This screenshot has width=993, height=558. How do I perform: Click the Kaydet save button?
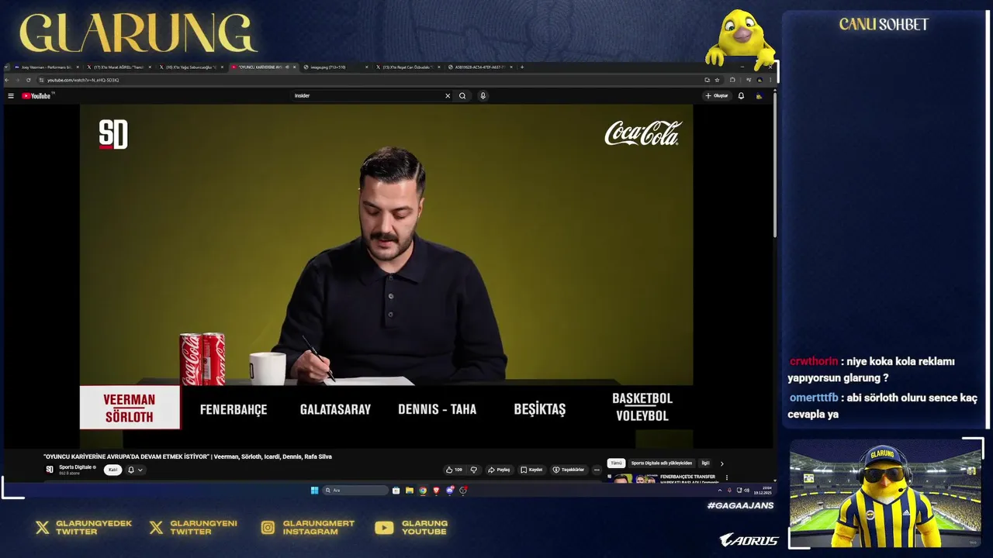click(531, 470)
